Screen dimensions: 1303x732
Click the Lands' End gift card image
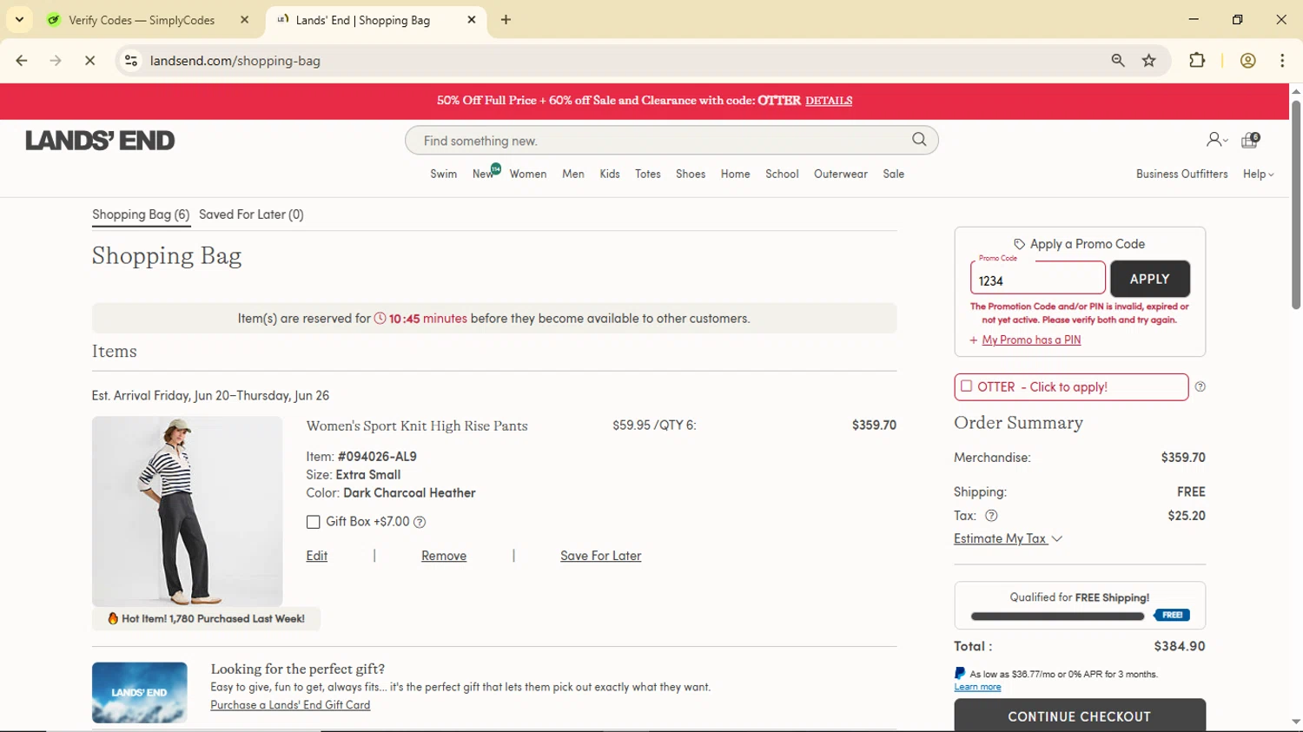pos(140,693)
